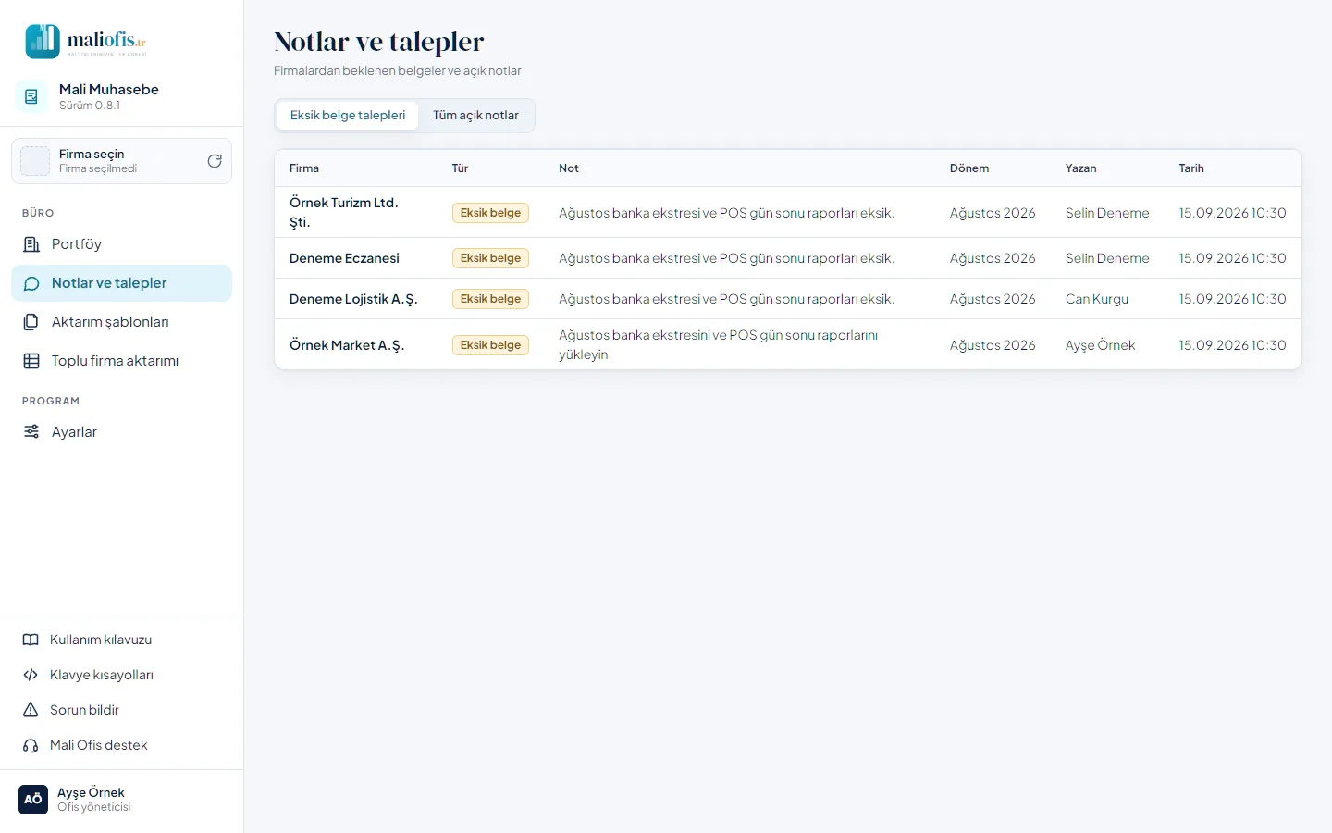Select the Örnek Market A.Ş. firm name
1332x833 pixels.
[x=347, y=345]
